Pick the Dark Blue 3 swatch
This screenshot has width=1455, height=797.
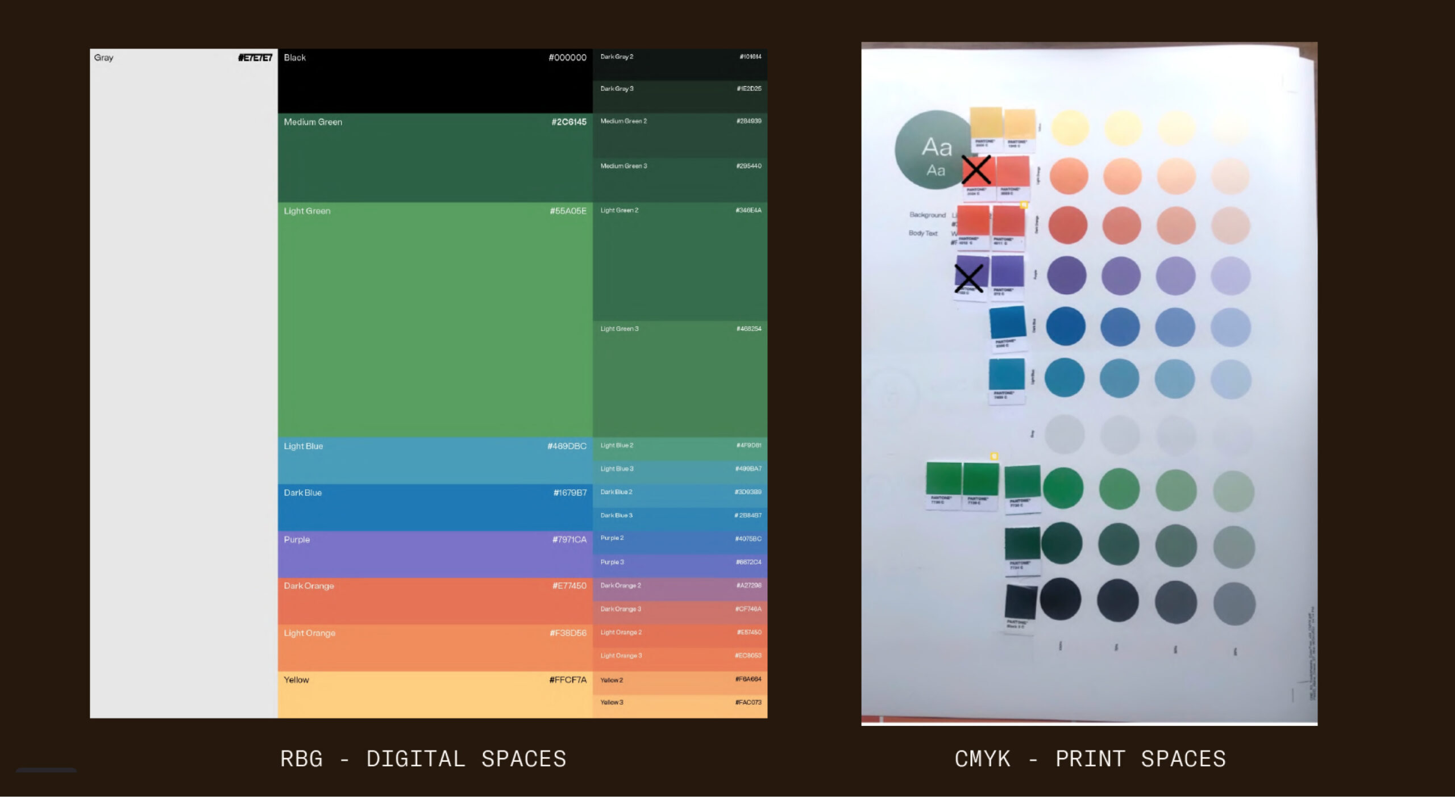coord(680,519)
